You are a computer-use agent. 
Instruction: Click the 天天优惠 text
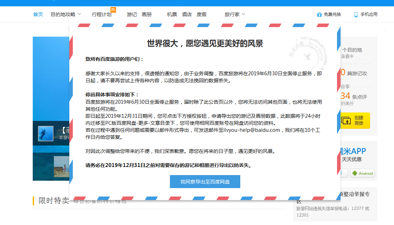click(351, 160)
